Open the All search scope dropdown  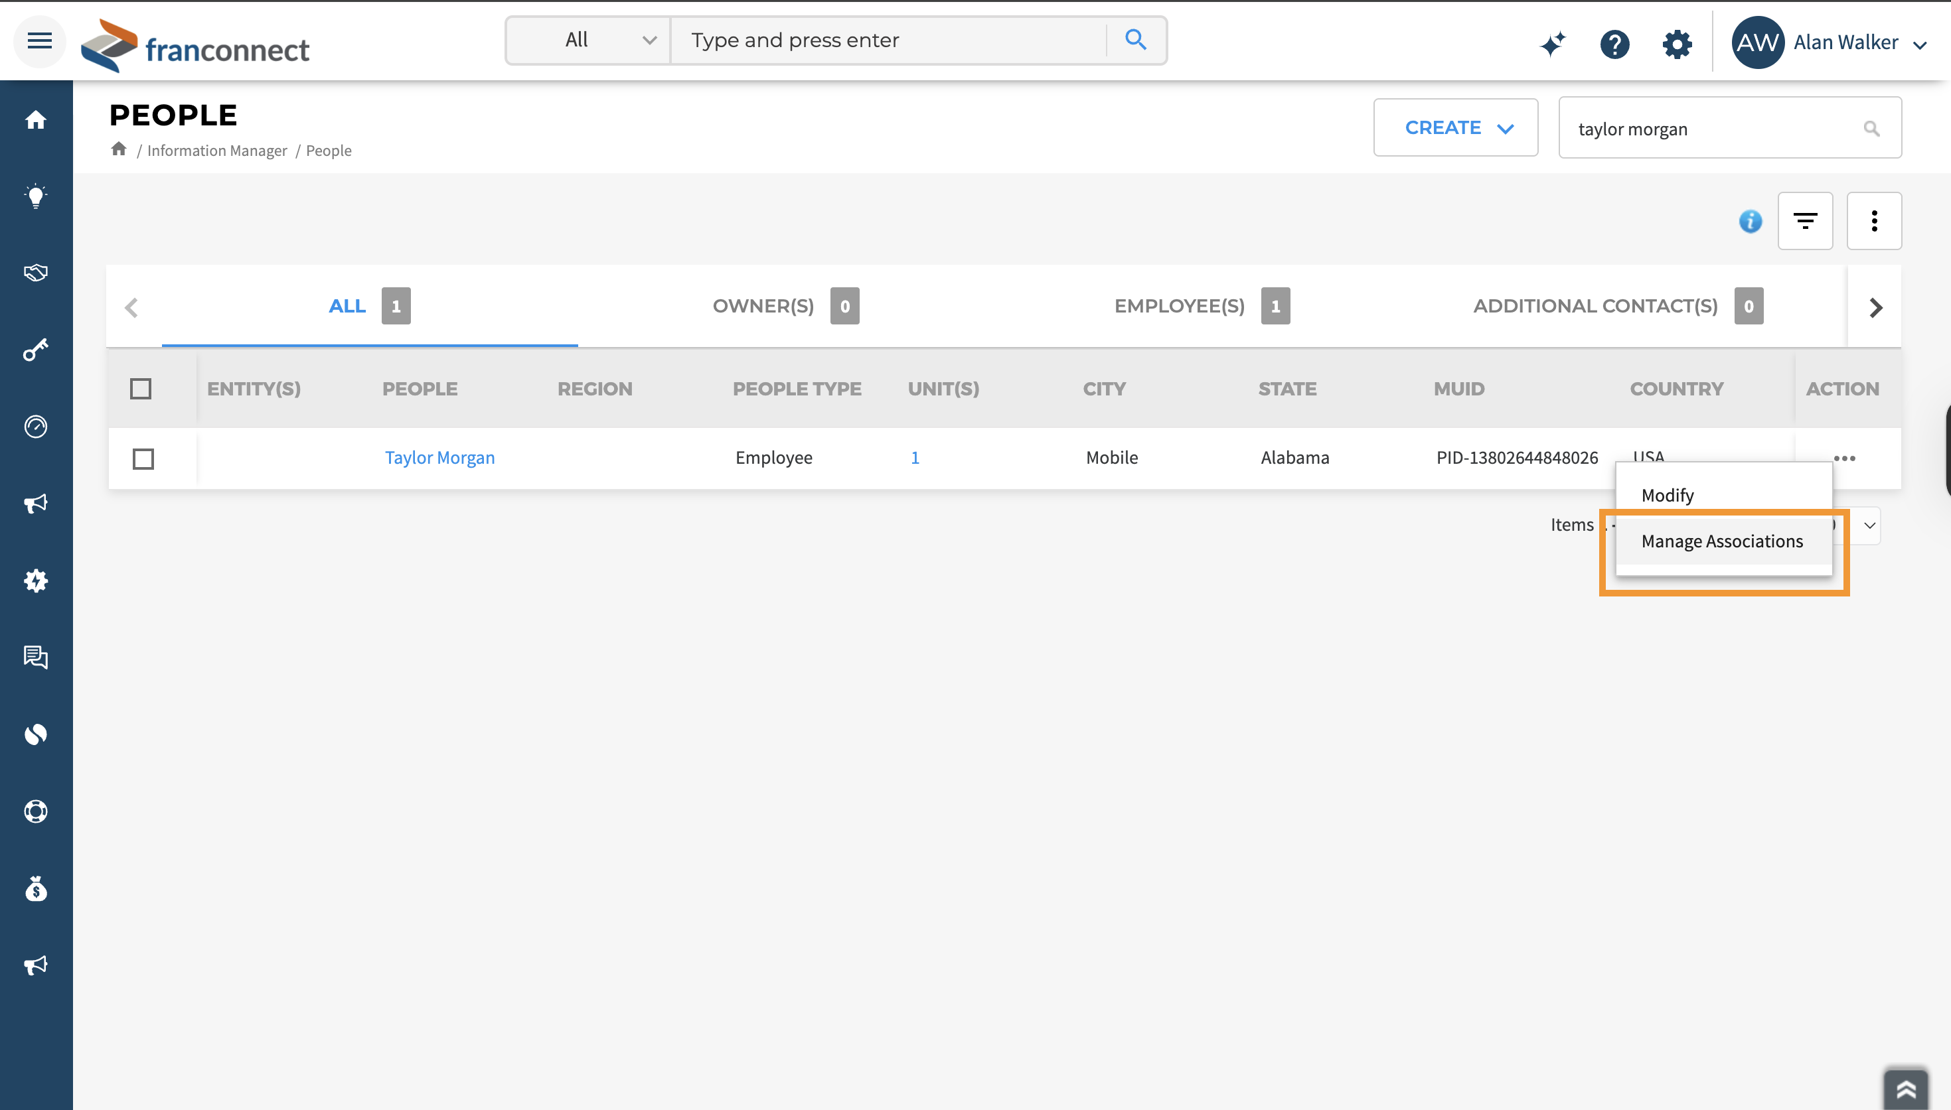point(589,40)
